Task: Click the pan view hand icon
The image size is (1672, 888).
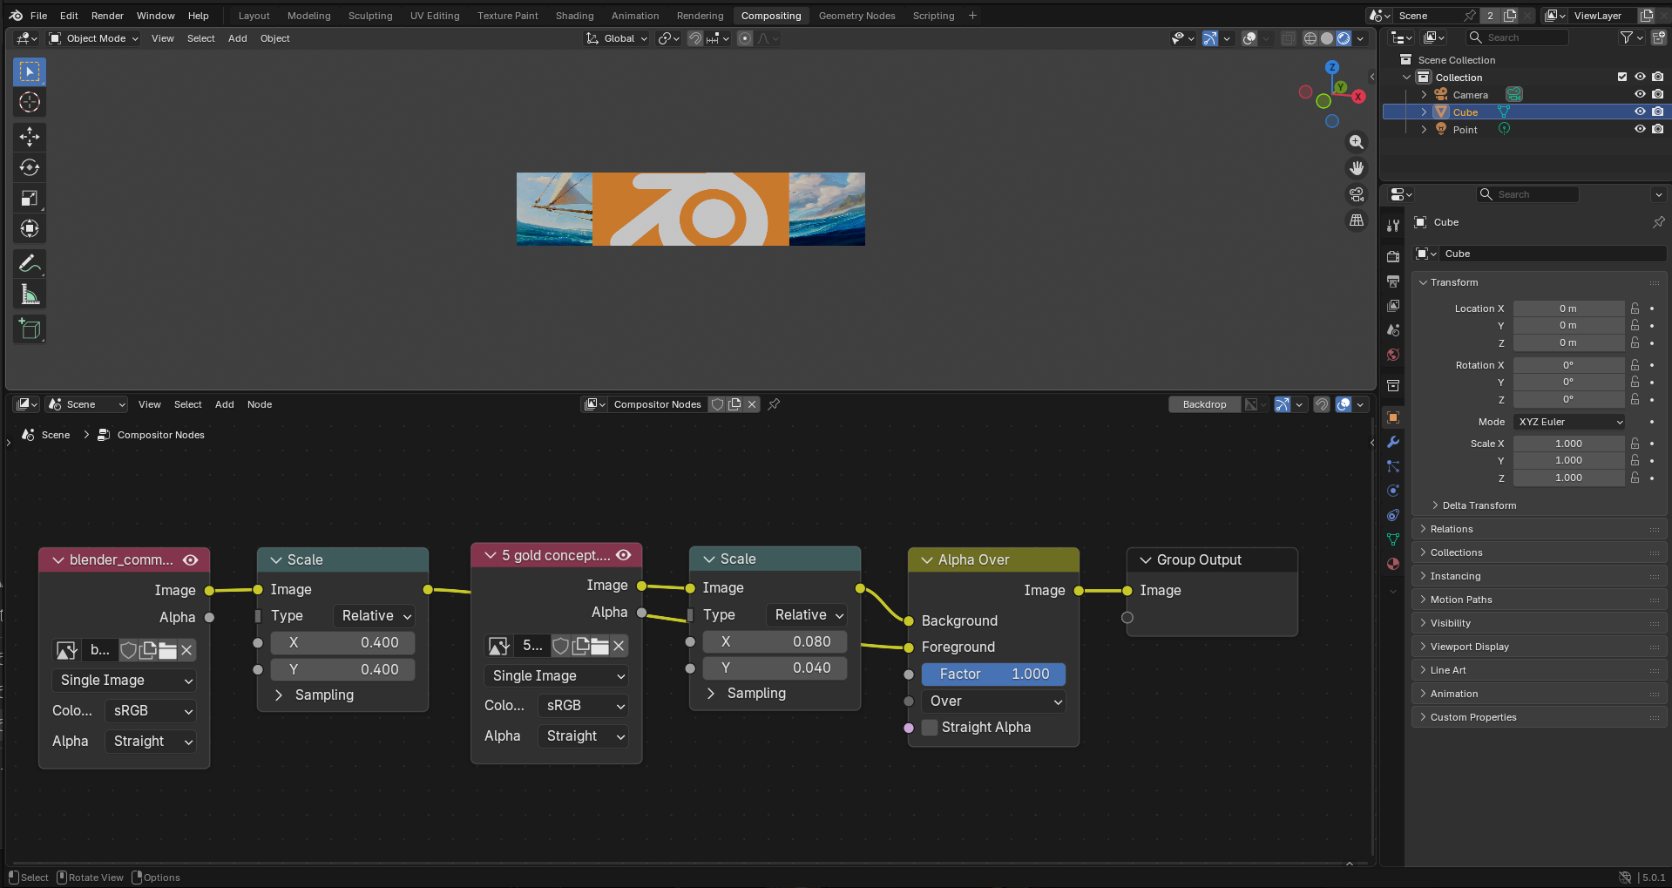Action: coord(1357,168)
